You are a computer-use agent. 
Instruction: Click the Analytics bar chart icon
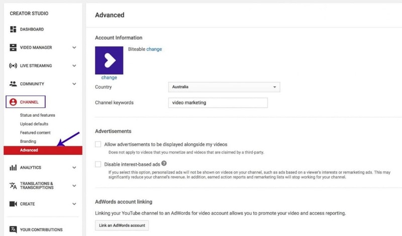[13, 167]
